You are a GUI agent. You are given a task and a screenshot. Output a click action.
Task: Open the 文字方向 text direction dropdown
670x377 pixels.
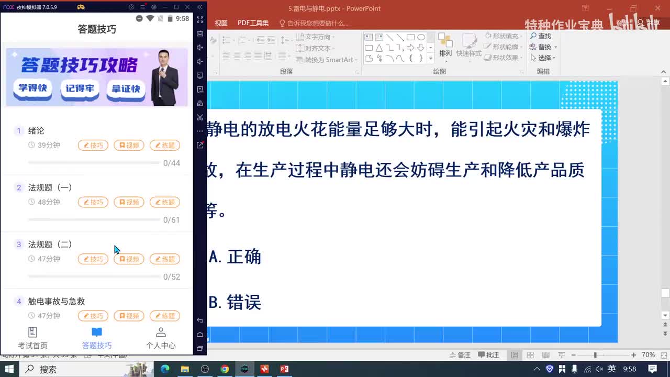pos(316,37)
